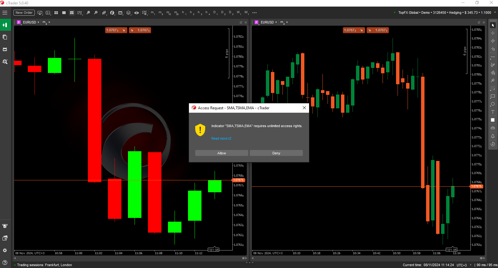Viewport: 498px width, 268px height.
Task: Switch to split-panel chart layout
Action: click(72, 13)
